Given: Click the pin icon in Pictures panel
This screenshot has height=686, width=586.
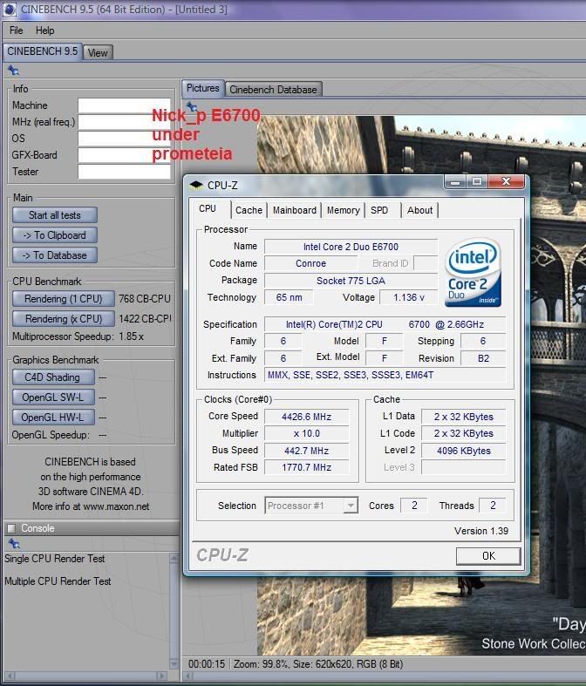Looking at the screenshot, I should [x=191, y=106].
